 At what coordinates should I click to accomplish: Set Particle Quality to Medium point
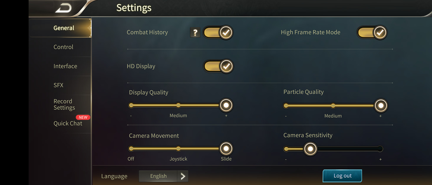[333, 105]
